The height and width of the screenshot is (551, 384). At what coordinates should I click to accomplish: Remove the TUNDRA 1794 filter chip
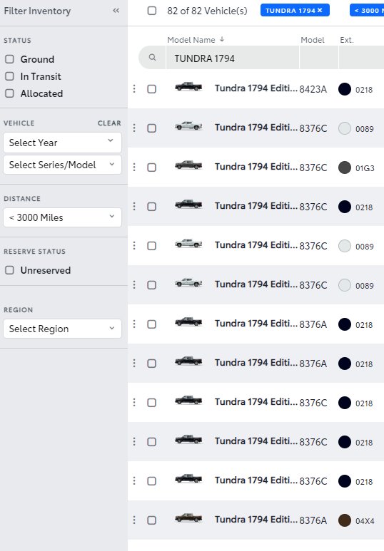(320, 10)
